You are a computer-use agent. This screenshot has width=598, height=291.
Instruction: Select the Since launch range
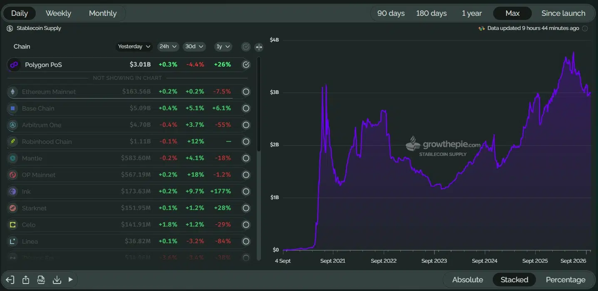pyautogui.click(x=563, y=13)
